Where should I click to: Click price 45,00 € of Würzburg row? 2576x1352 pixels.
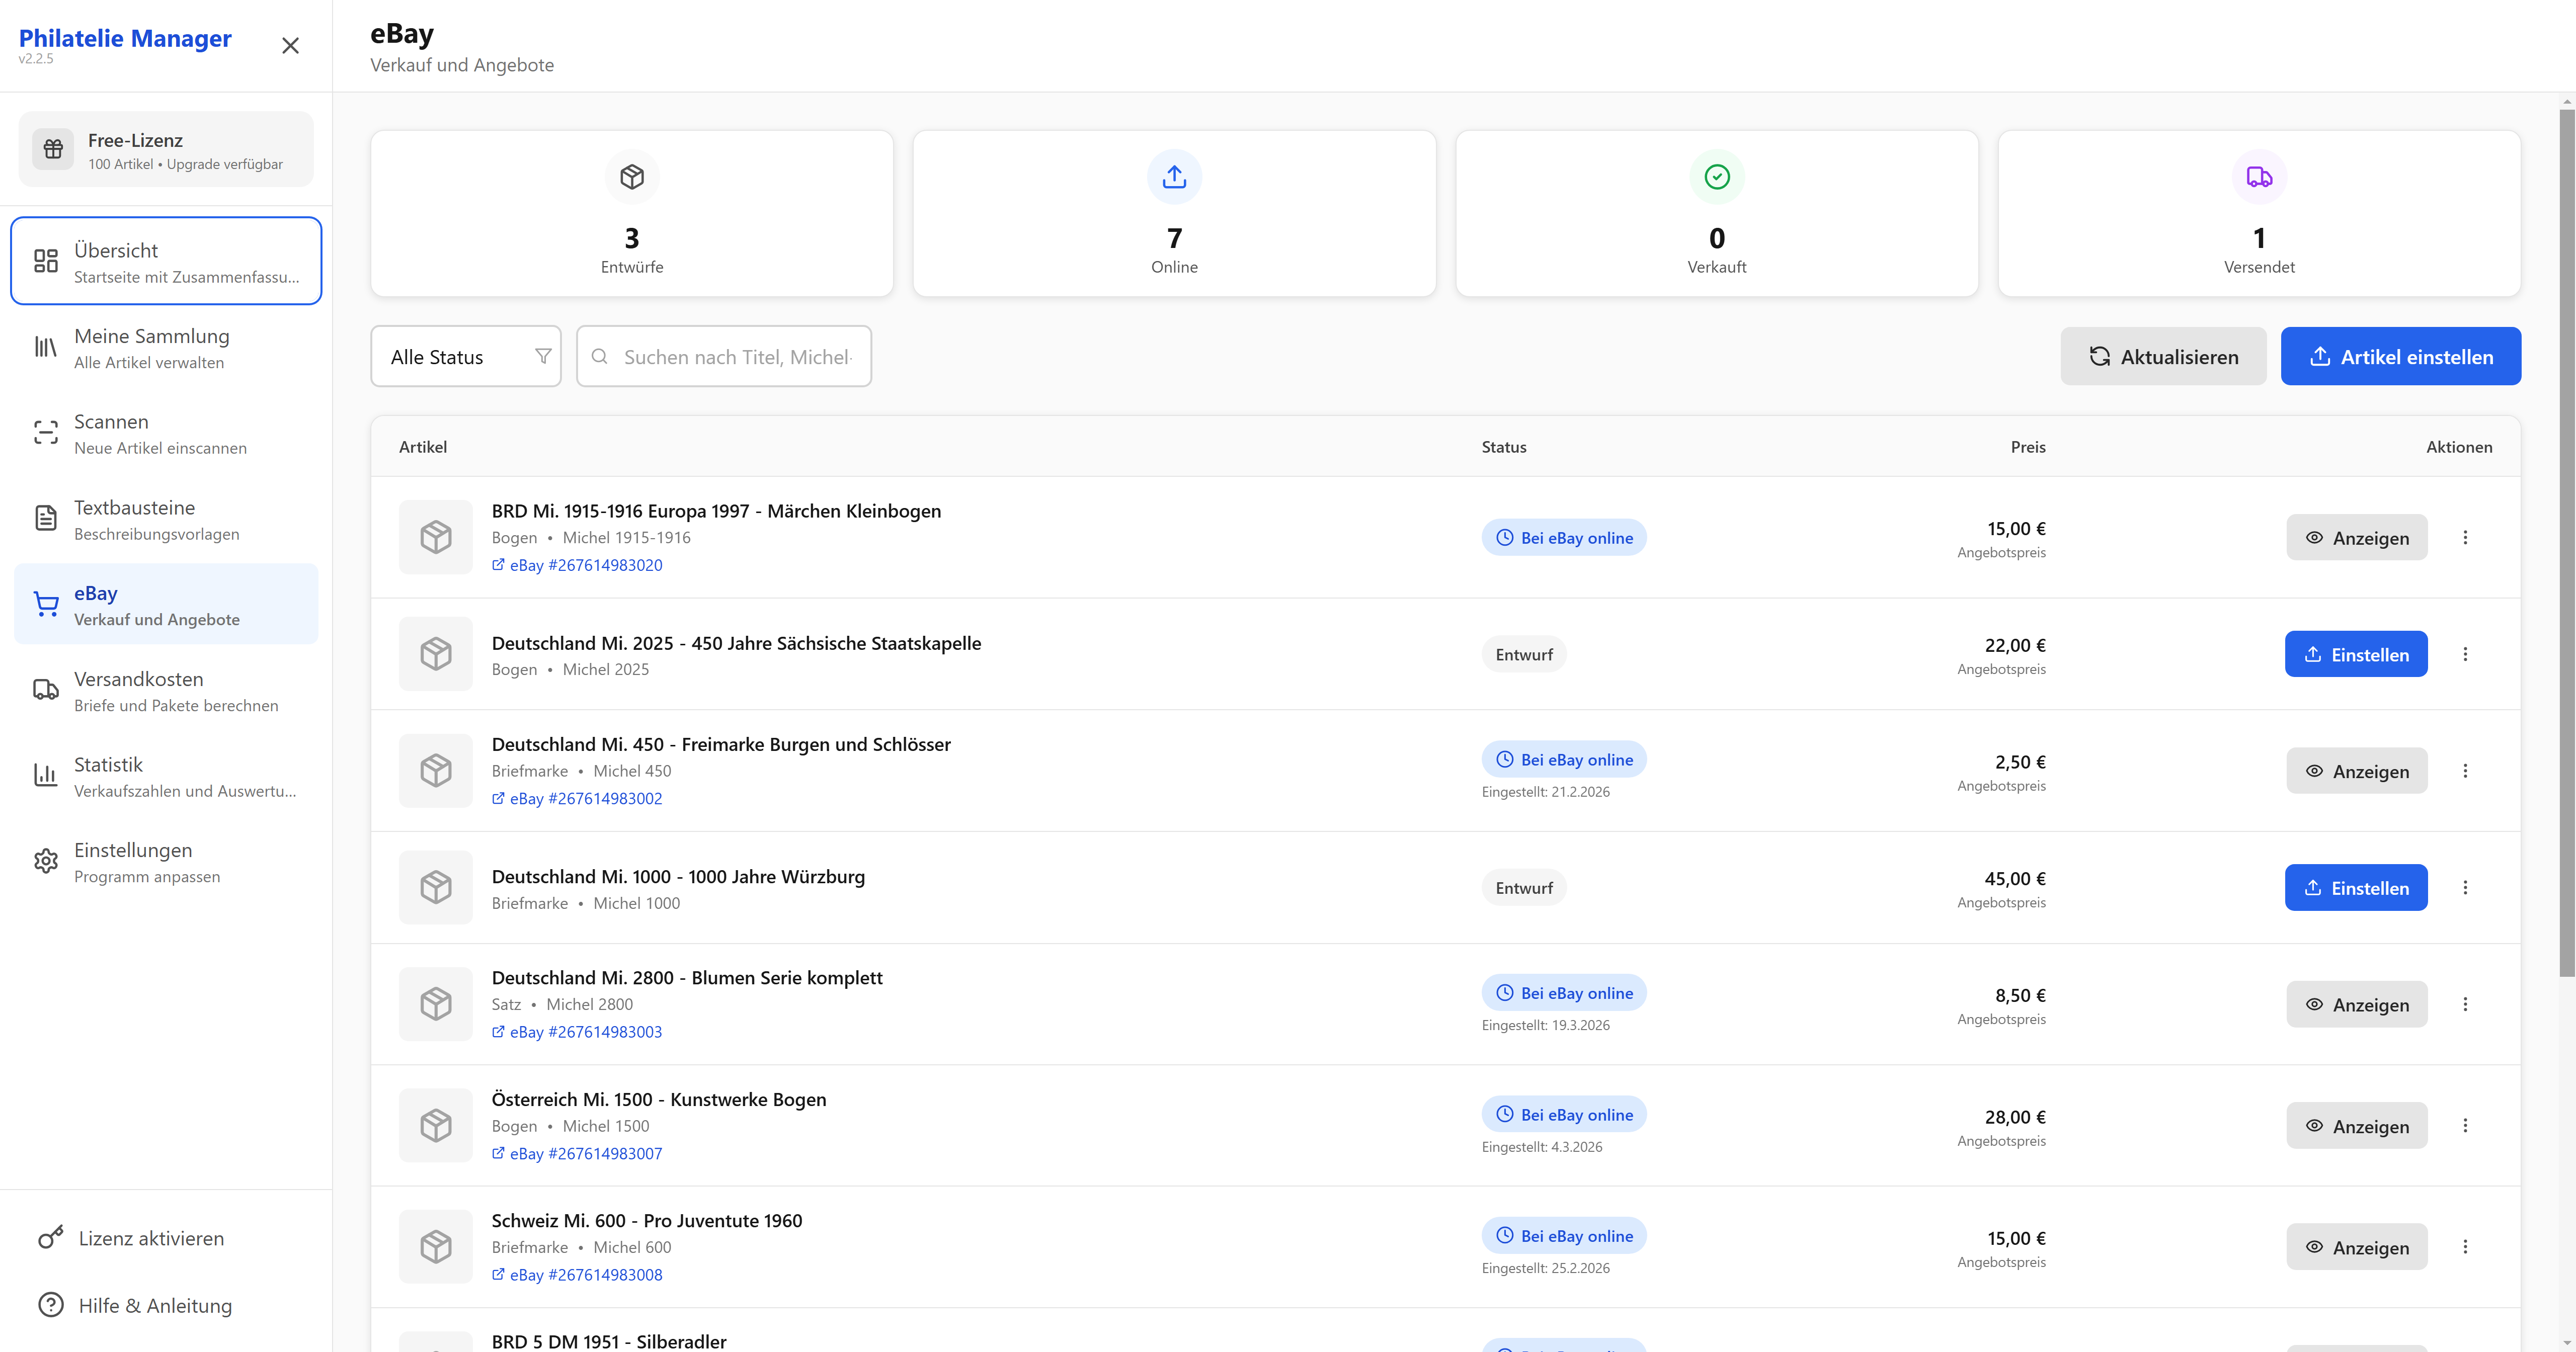click(x=2015, y=879)
